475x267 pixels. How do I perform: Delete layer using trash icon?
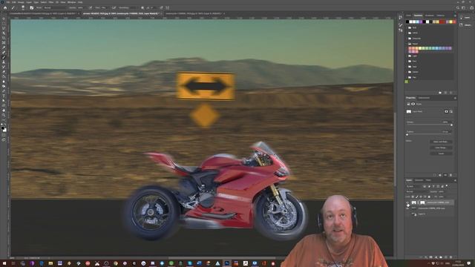click(451, 257)
